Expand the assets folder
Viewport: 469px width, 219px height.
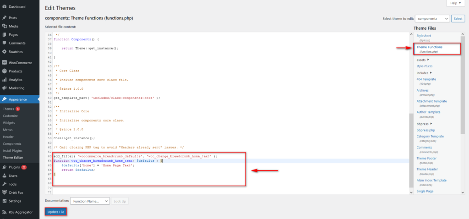tap(423, 60)
